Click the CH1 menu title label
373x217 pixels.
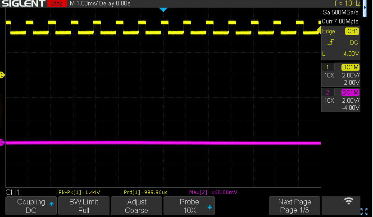[12, 192]
